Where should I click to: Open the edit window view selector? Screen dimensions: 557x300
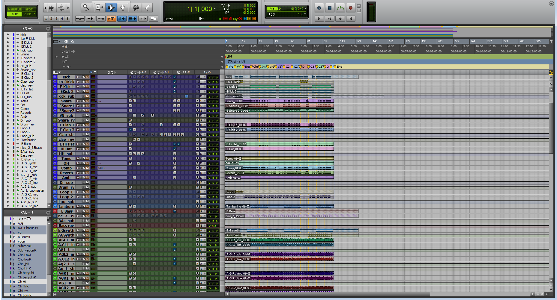(x=57, y=72)
